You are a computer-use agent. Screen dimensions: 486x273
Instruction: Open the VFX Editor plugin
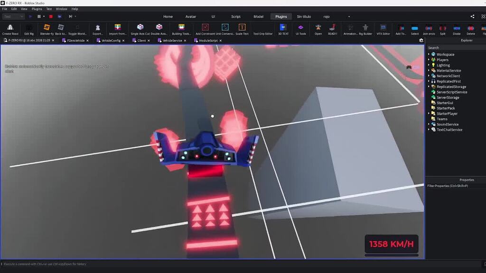click(x=383, y=29)
